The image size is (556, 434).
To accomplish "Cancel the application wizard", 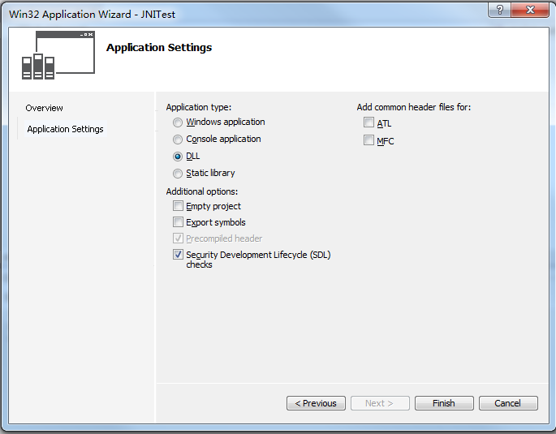I will pos(508,403).
